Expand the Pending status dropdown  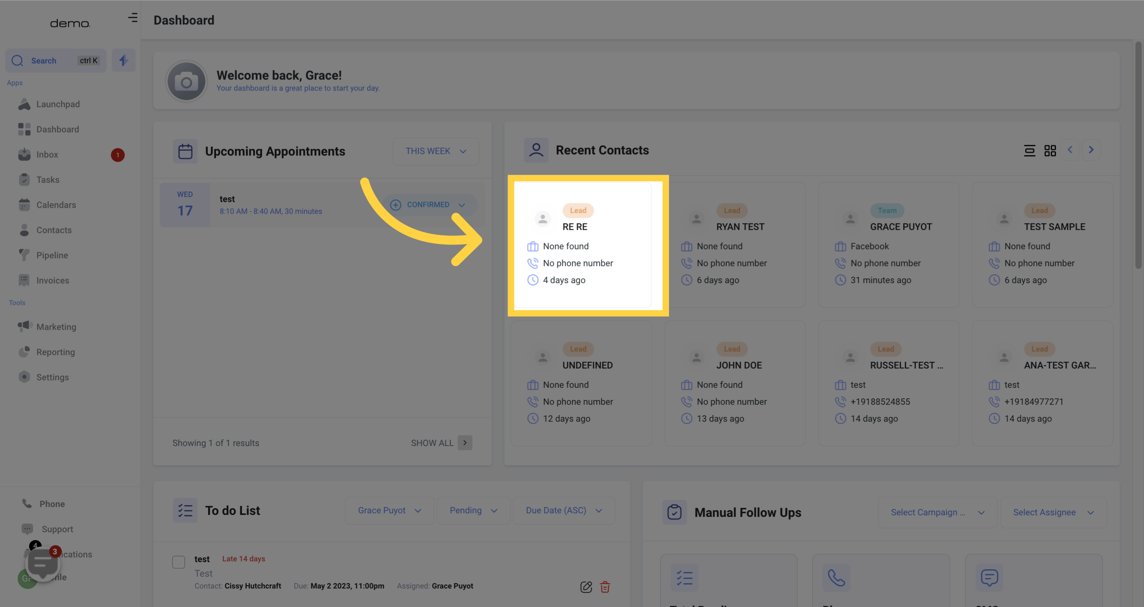coord(473,511)
